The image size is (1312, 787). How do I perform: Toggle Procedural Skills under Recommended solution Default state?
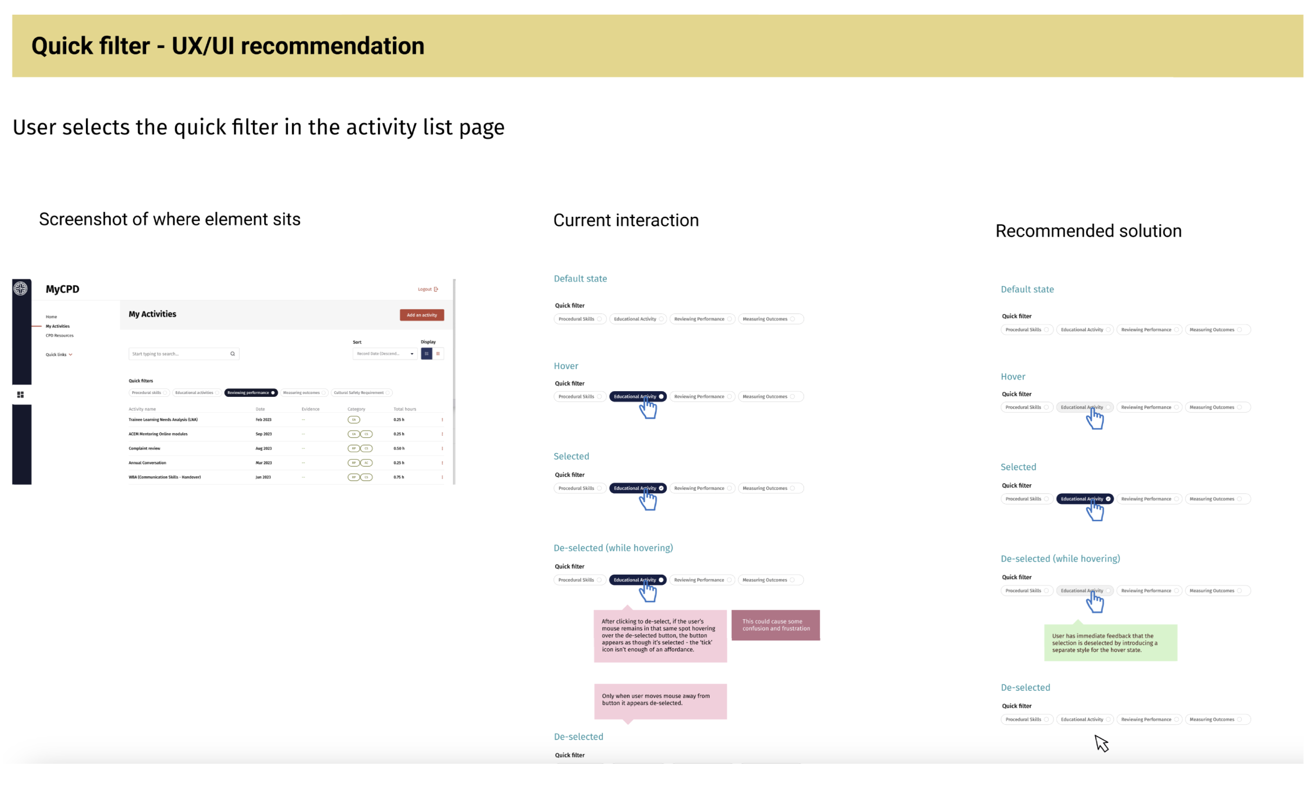(1027, 330)
